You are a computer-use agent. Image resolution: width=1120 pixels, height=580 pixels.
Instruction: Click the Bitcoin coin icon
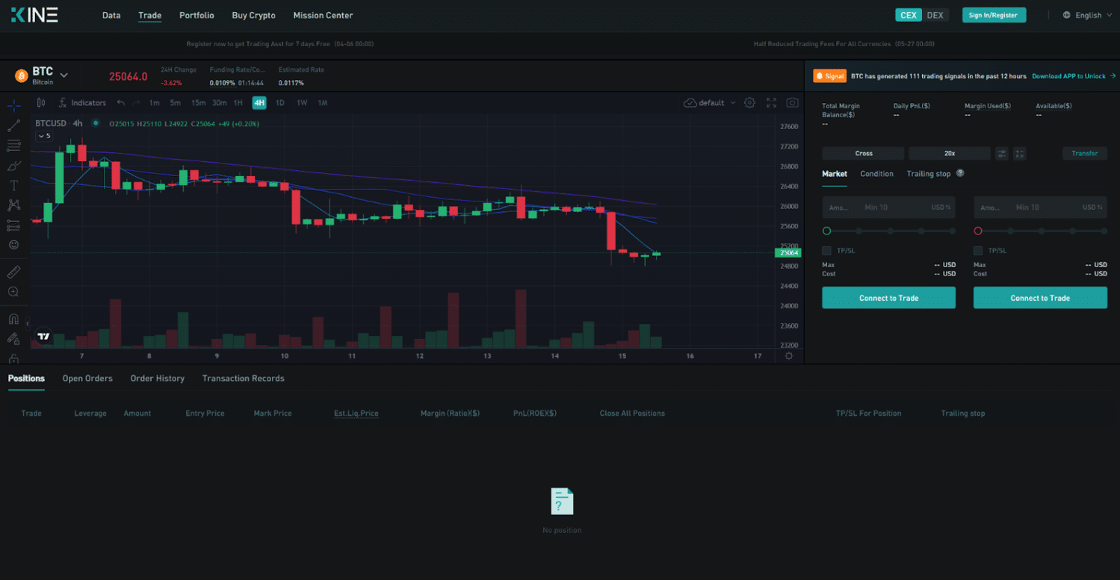pyautogui.click(x=21, y=76)
